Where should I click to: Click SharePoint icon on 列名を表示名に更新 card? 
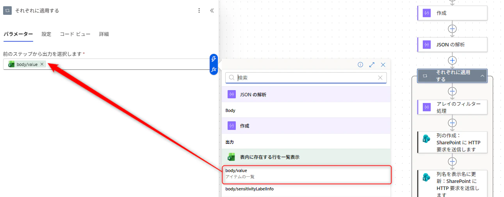tap(426, 177)
